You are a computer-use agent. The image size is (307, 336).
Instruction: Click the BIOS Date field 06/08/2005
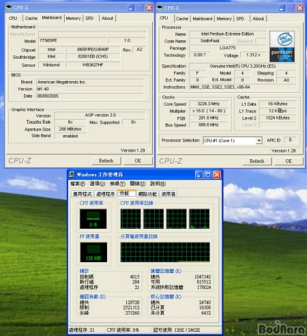pos(90,96)
